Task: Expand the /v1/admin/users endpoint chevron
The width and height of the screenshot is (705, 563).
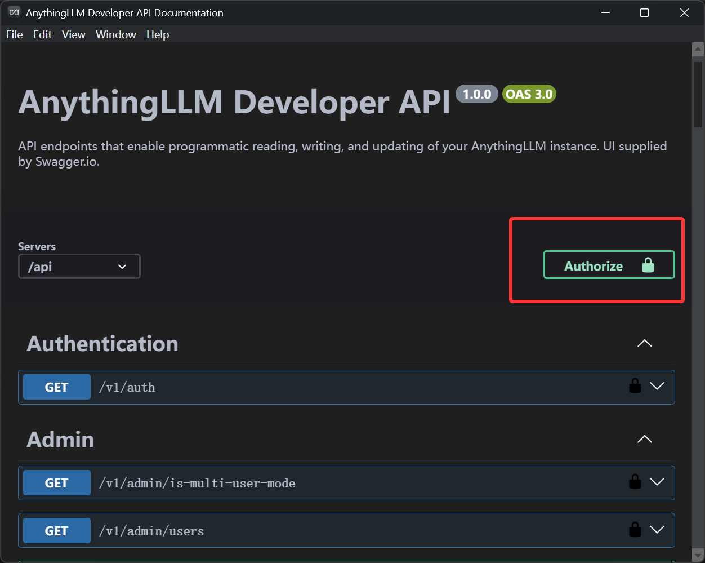Action: point(657,530)
